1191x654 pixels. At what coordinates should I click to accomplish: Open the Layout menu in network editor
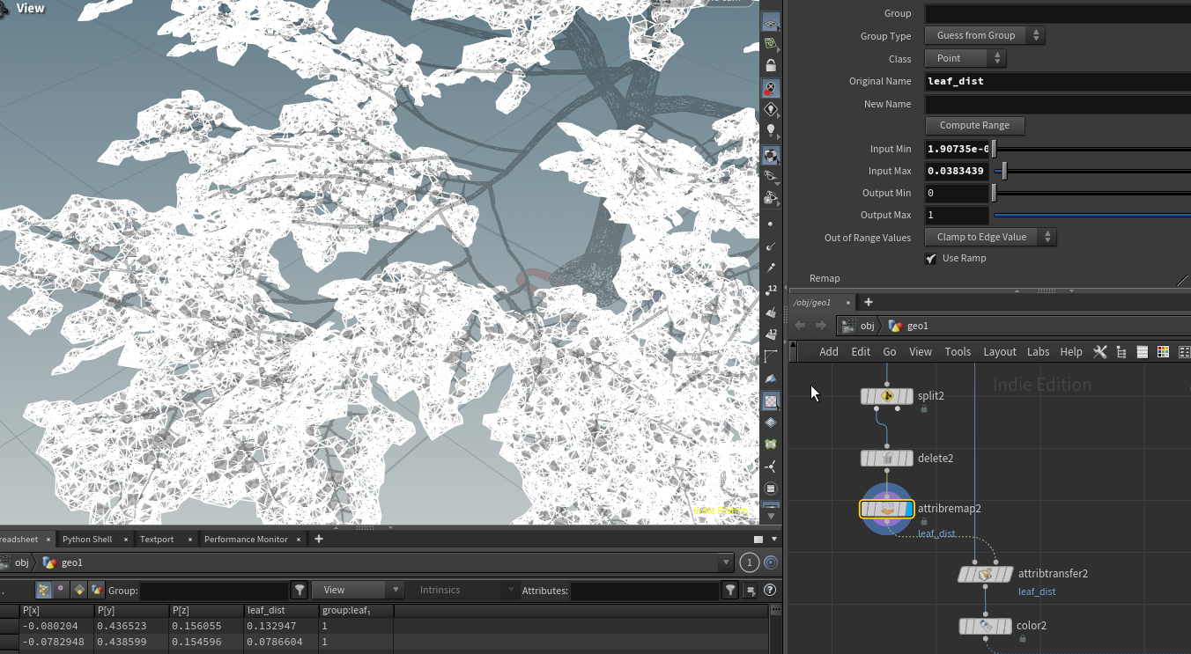pyautogui.click(x=999, y=352)
